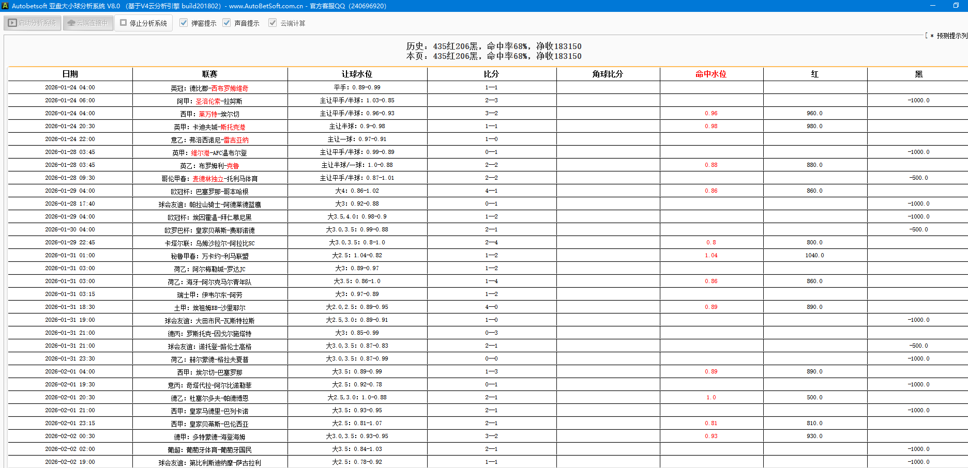The width and height of the screenshot is (968, 468).
Task: Toggle the 云端计算 checkbox
Action: 273,23
